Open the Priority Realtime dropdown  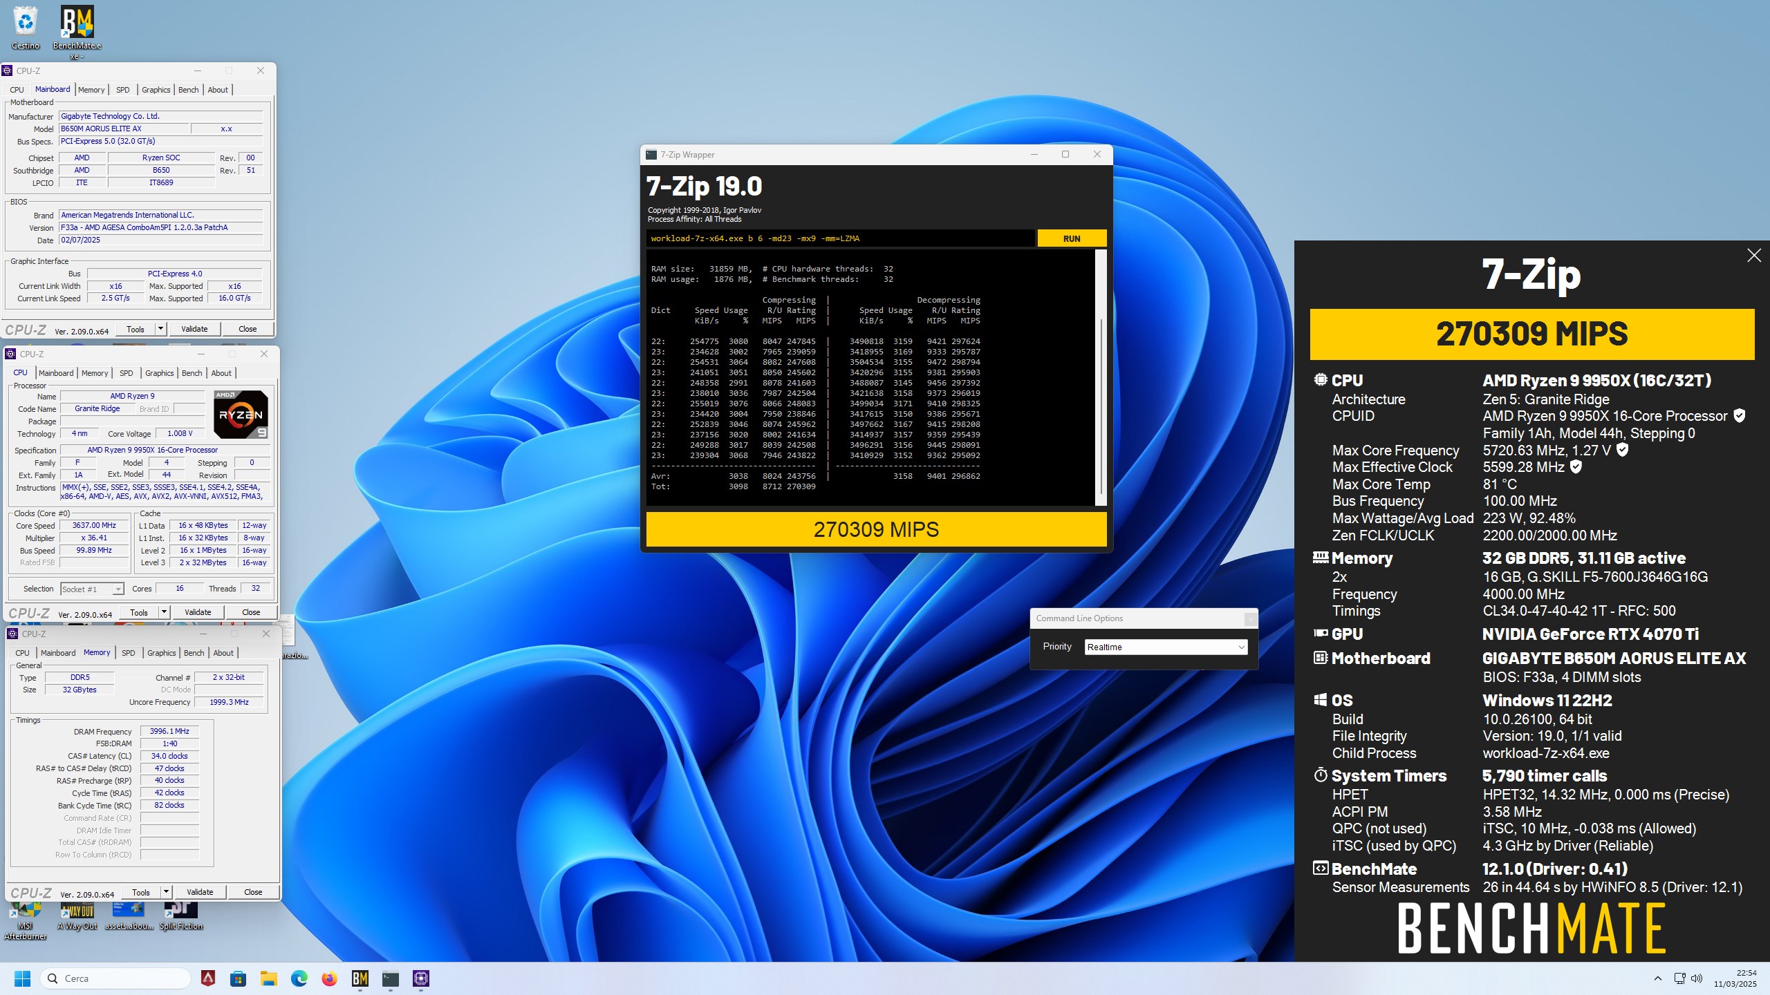coord(1166,647)
